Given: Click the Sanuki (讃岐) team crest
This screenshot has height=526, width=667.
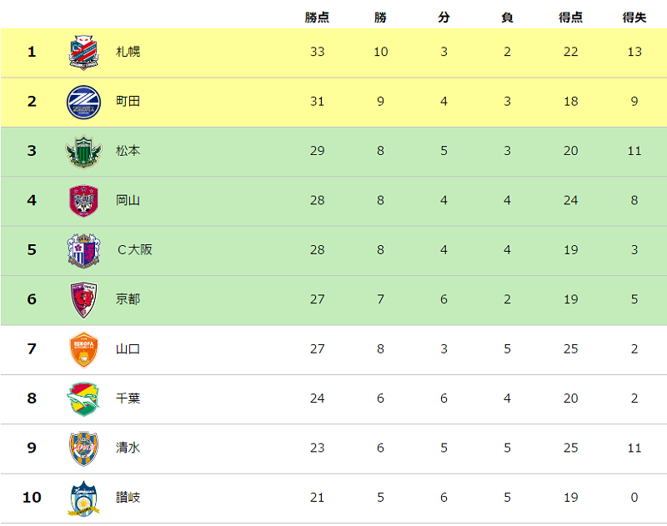Looking at the screenshot, I should (83, 498).
